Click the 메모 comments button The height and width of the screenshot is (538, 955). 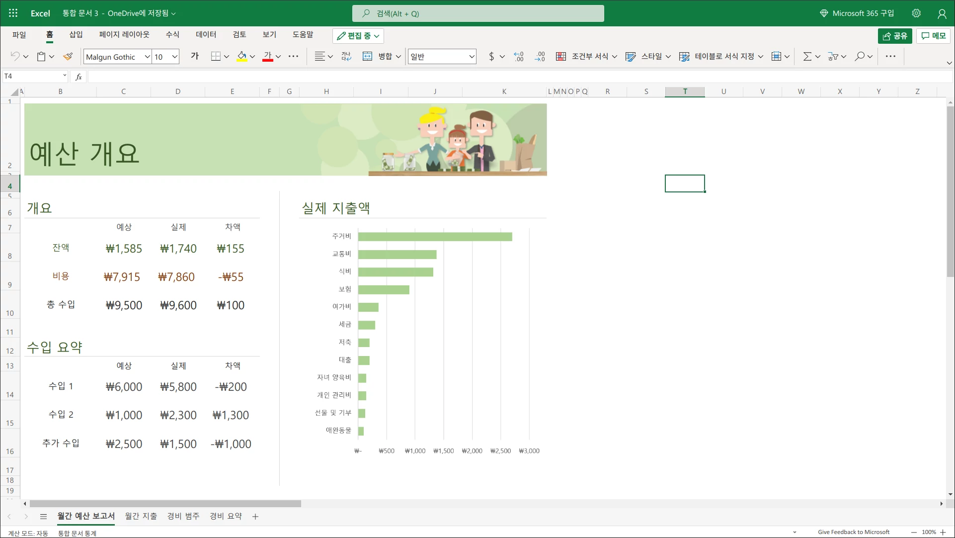(933, 36)
